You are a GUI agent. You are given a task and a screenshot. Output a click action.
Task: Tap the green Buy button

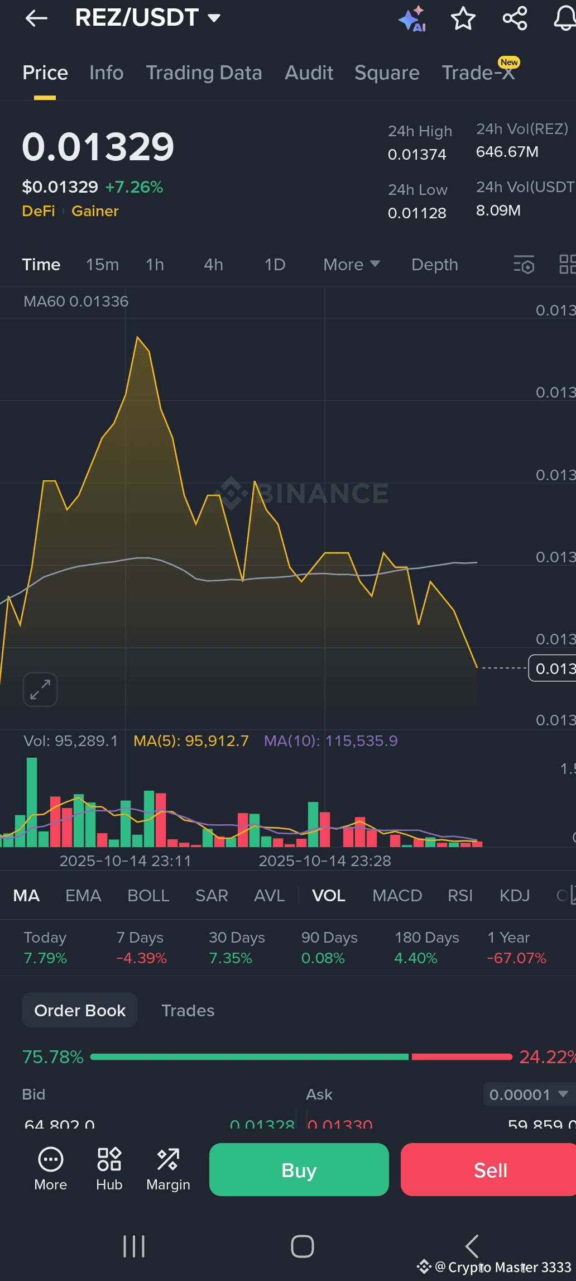click(x=299, y=1169)
